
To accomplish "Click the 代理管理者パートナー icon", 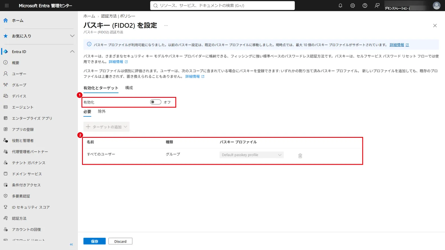I will (6, 151).
